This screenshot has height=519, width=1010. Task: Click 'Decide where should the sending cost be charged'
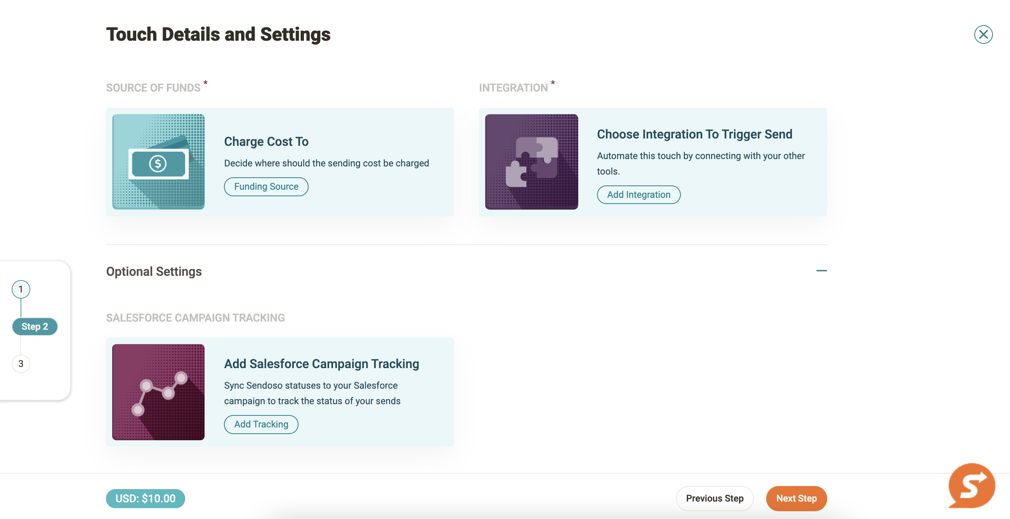pyautogui.click(x=326, y=163)
